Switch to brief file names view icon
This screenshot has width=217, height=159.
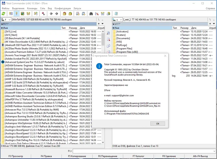tap(11, 14)
